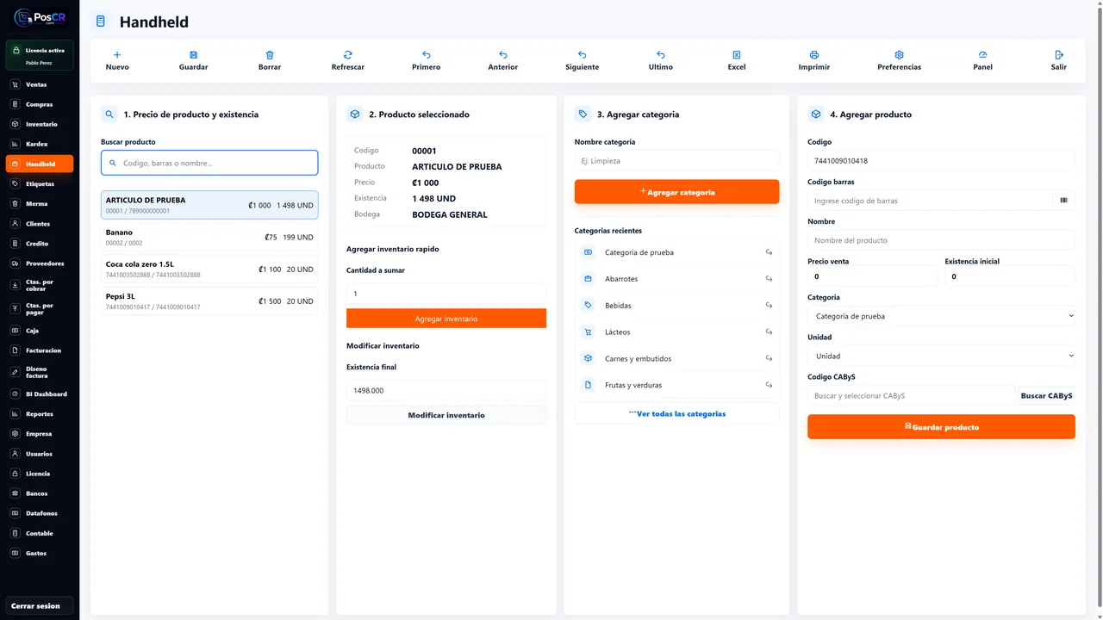Open Ctas. por pagar in sidebar
This screenshot has height=620, width=1103.
pyautogui.click(x=40, y=308)
